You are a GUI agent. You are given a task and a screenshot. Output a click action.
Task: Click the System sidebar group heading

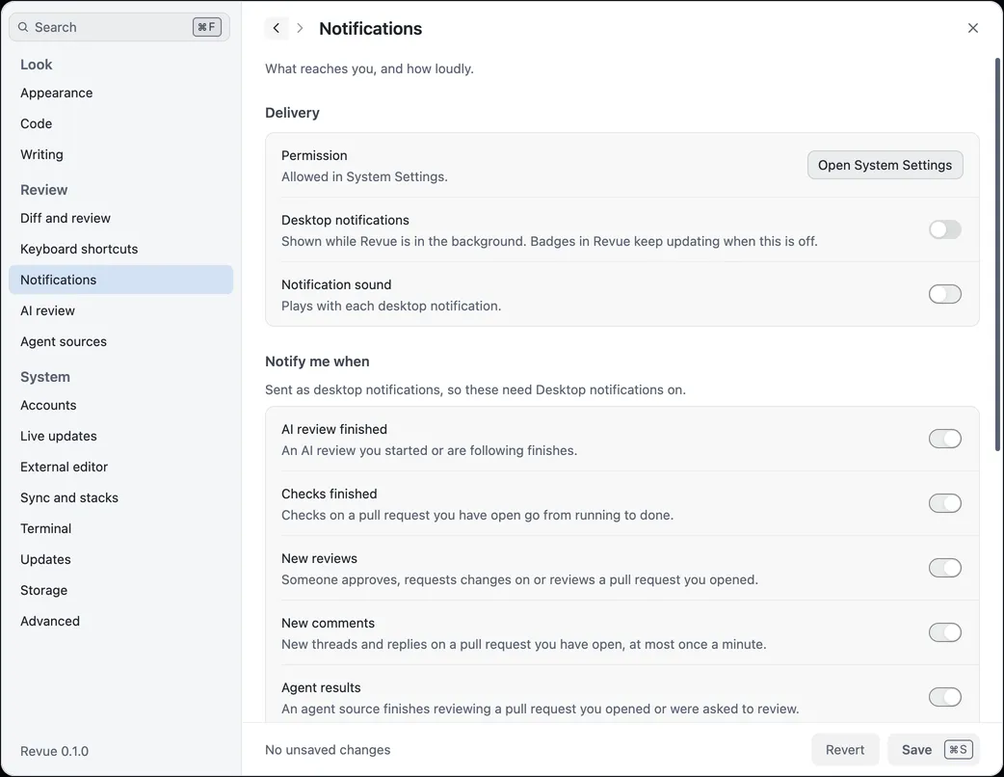(45, 377)
